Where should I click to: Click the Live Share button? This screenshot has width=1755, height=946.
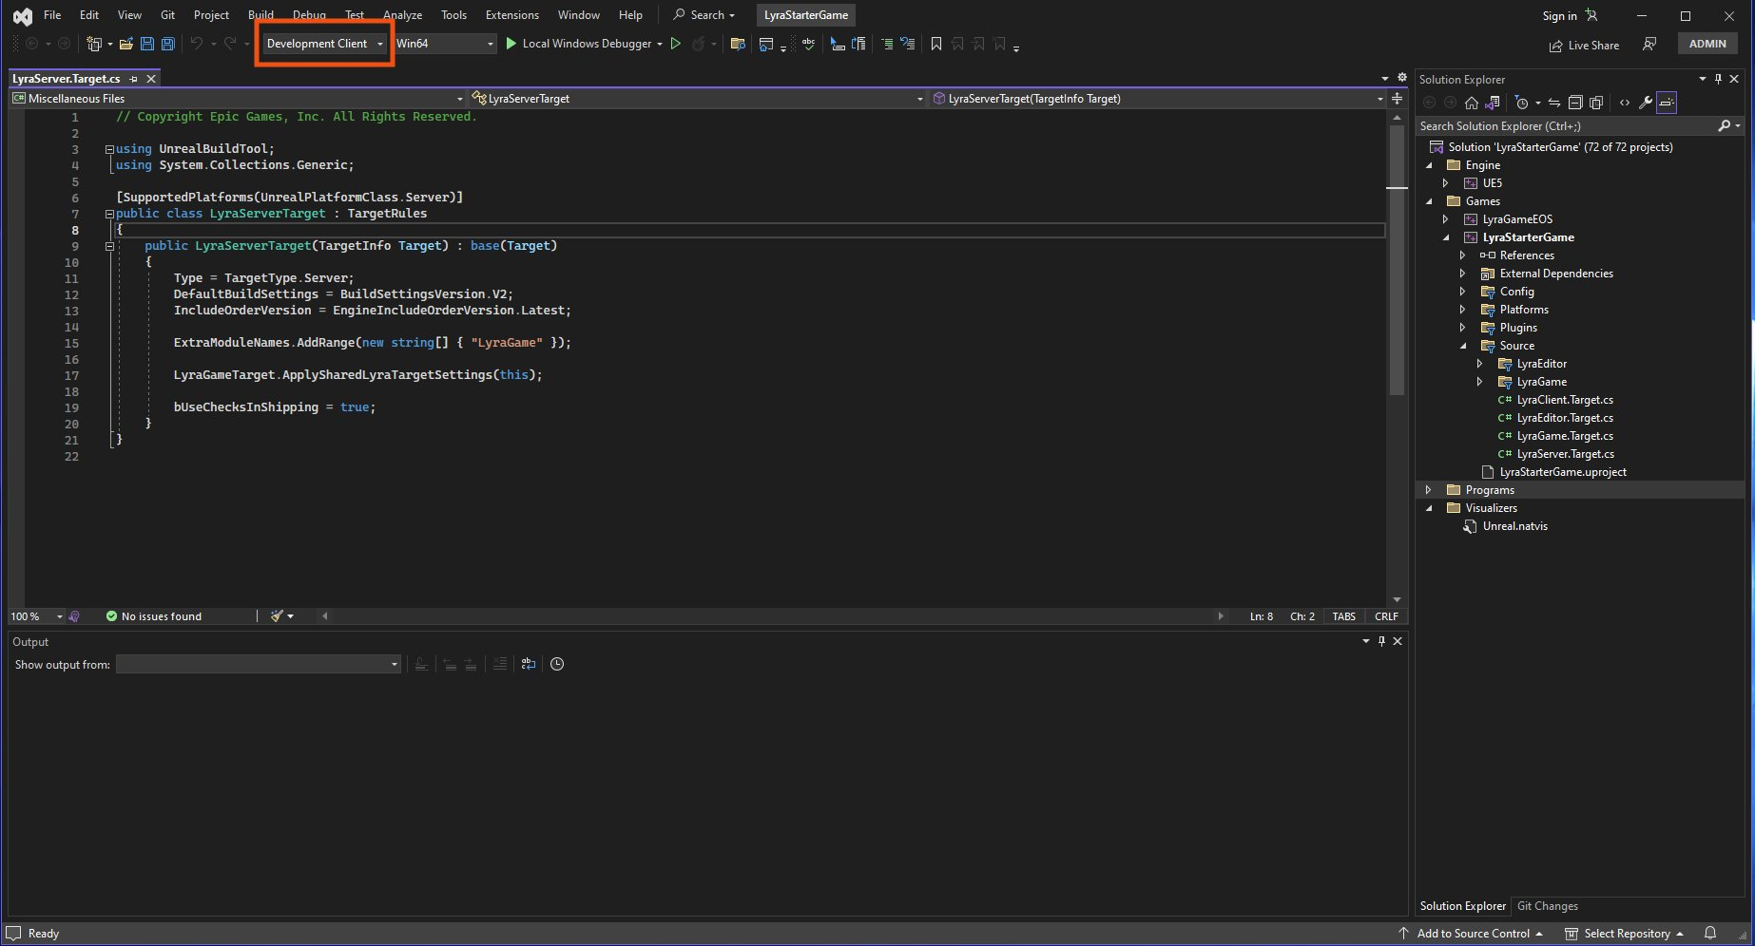[1584, 45]
